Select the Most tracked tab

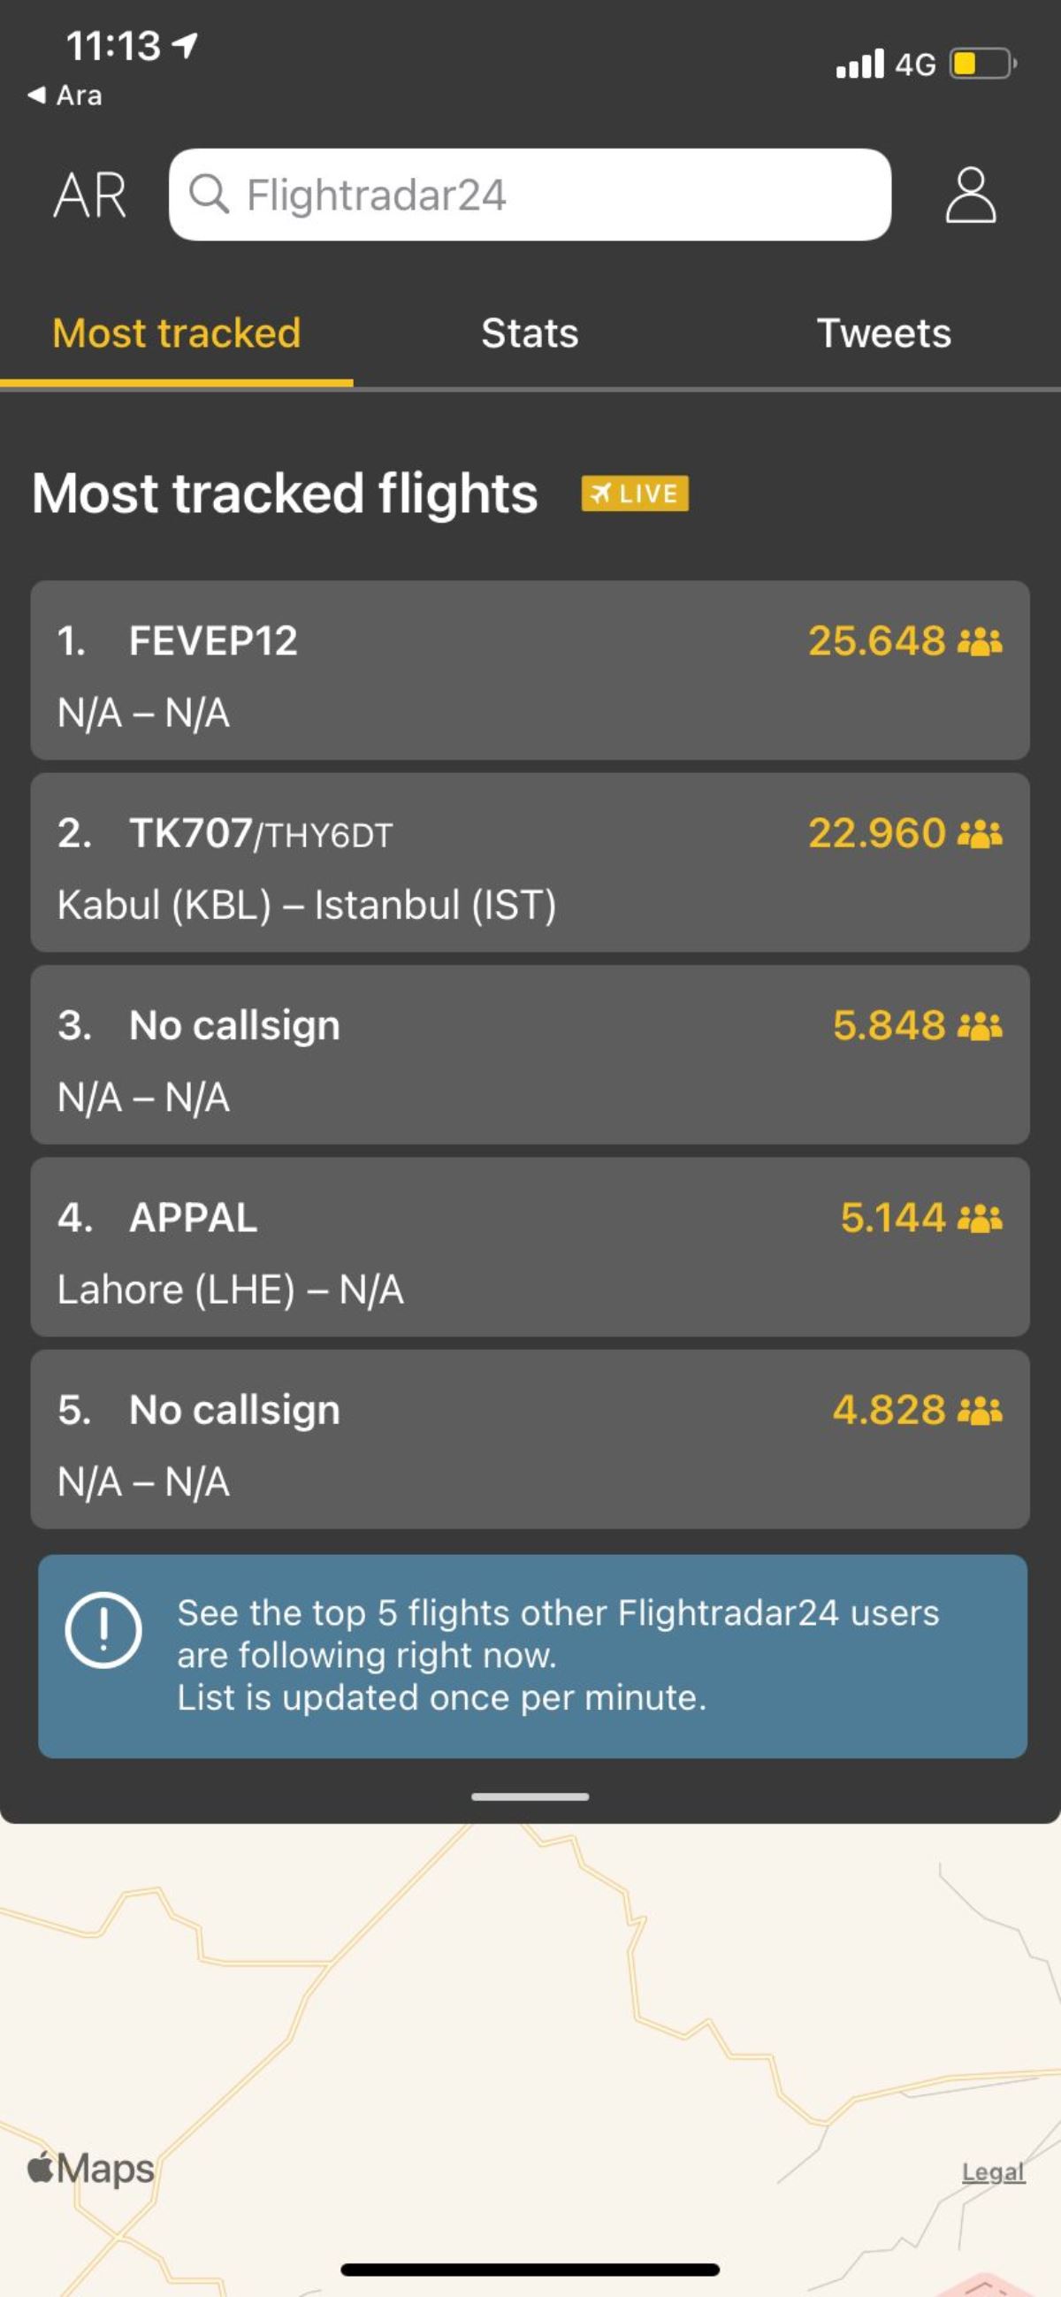[x=177, y=333]
